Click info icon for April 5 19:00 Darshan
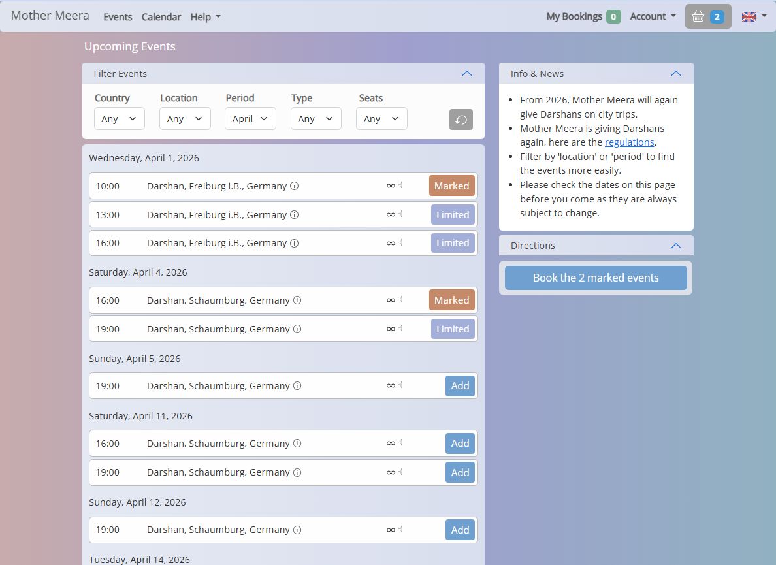Image resolution: width=776 pixels, height=565 pixels. (297, 386)
